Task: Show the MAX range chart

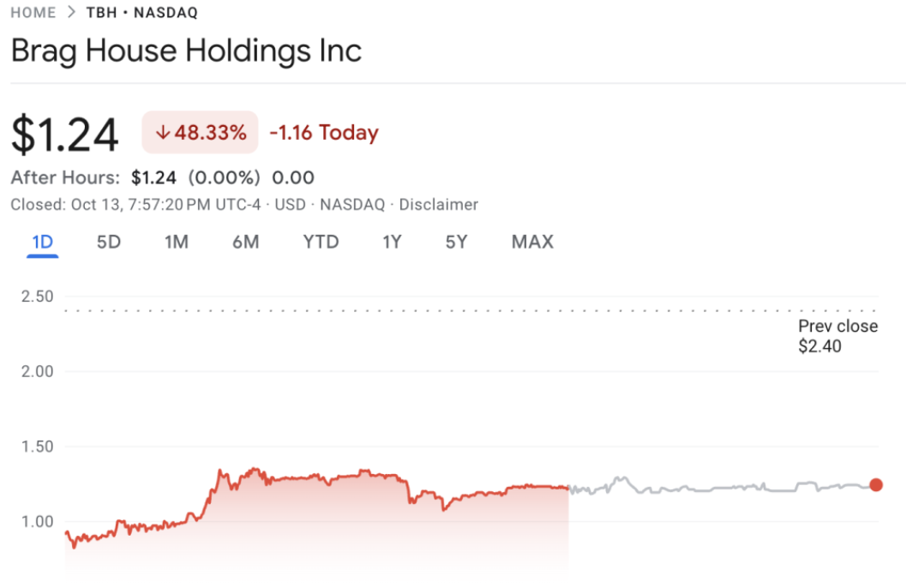Action: pos(532,242)
